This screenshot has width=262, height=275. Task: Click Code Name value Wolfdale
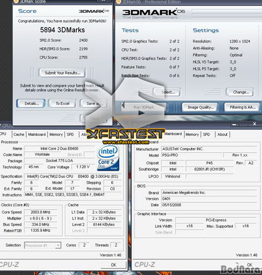tap(42, 154)
